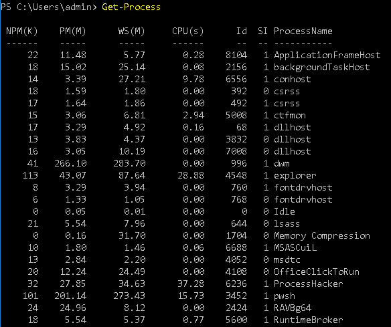Select the WS(M) column header
Screen dimensions: 391x327
131,31
